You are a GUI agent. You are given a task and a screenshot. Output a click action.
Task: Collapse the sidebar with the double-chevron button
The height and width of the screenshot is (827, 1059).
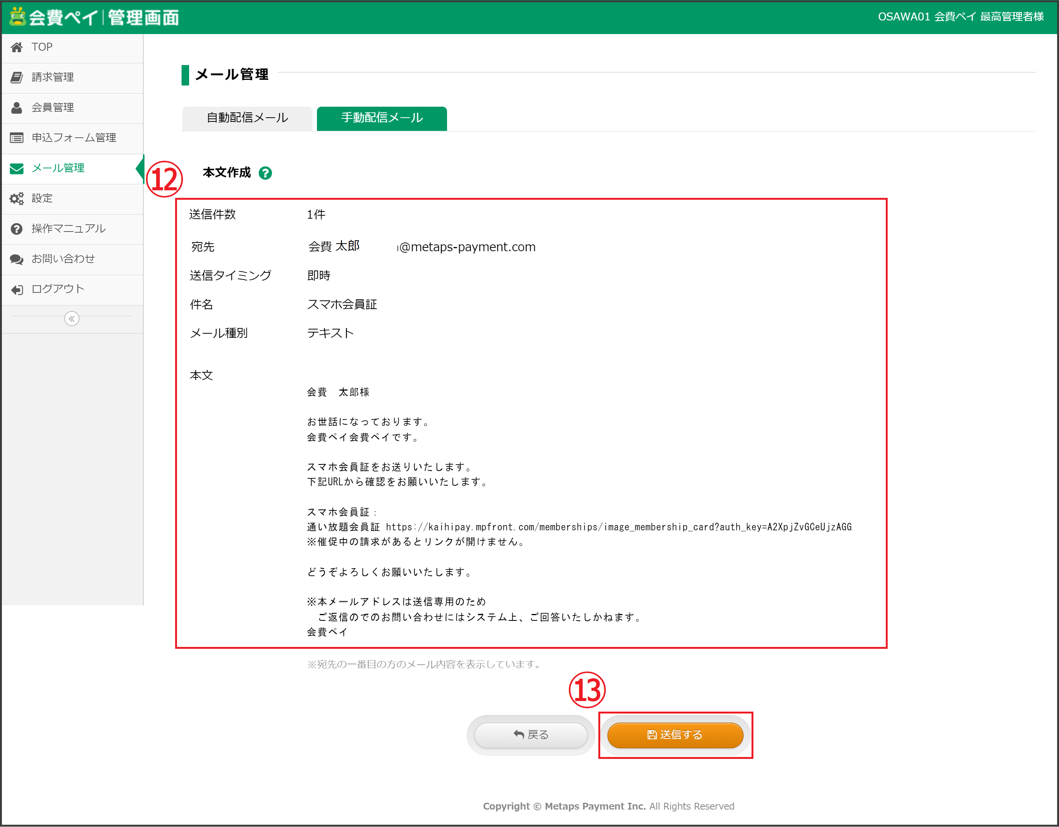[72, 319]
